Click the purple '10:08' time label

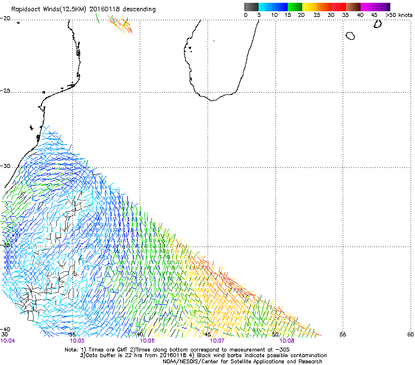[x=287, y=341]
